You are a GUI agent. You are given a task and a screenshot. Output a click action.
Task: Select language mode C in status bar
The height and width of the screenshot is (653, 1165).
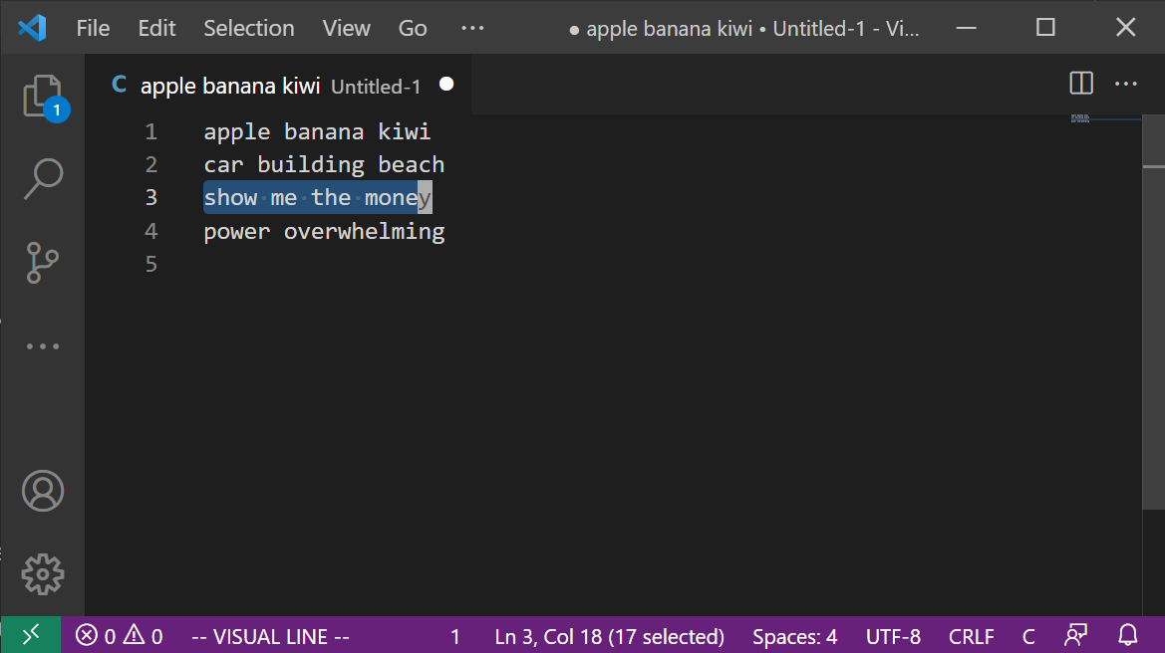pos(1028,636)
